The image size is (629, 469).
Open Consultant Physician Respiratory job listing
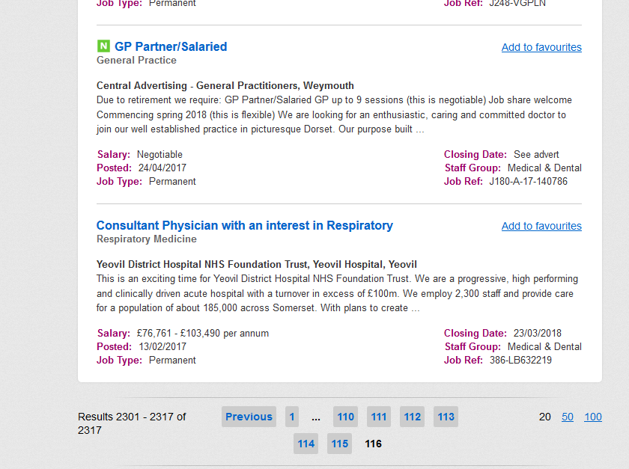[x=245, y=225]
